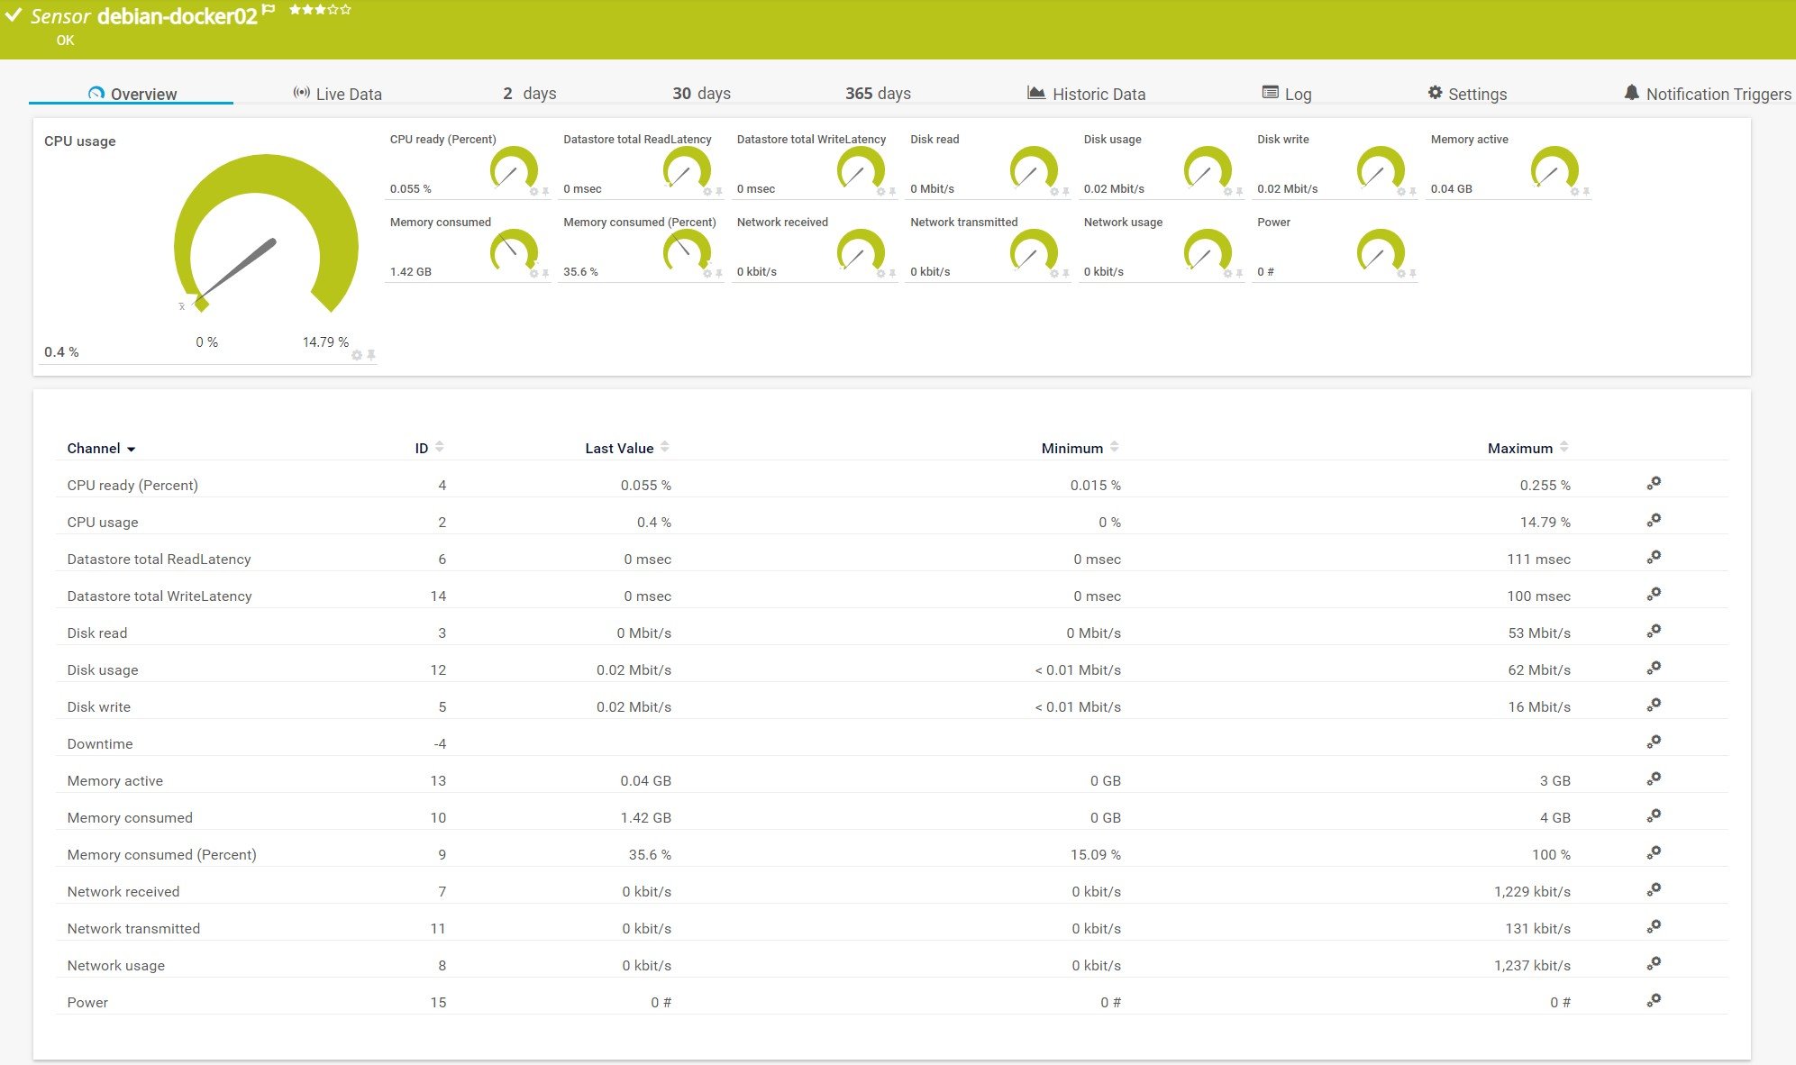Click pin icon on Disk read gauge
The image size is (1796, 1065).
(x=1065, y=192)
